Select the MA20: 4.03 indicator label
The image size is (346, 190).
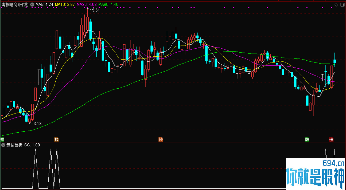pyautogui.click(x=87, y=5)
